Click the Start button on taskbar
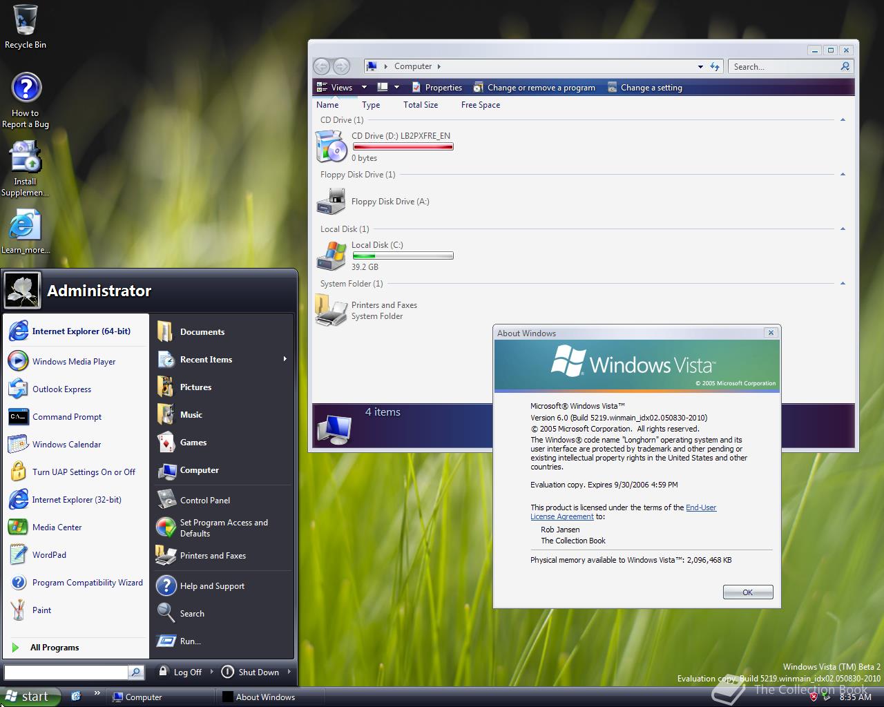This screenshot has height=707, width=884. click(x=30, y=697)
